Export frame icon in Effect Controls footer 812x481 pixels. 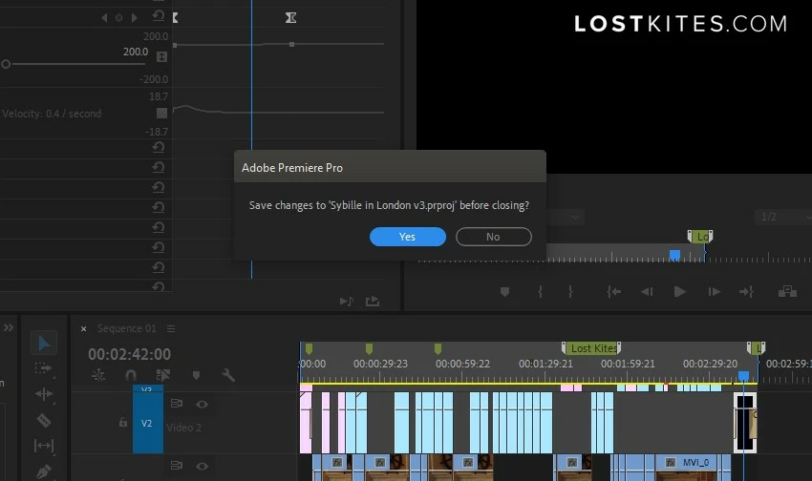pyautogui.click(x=373, y=301)
